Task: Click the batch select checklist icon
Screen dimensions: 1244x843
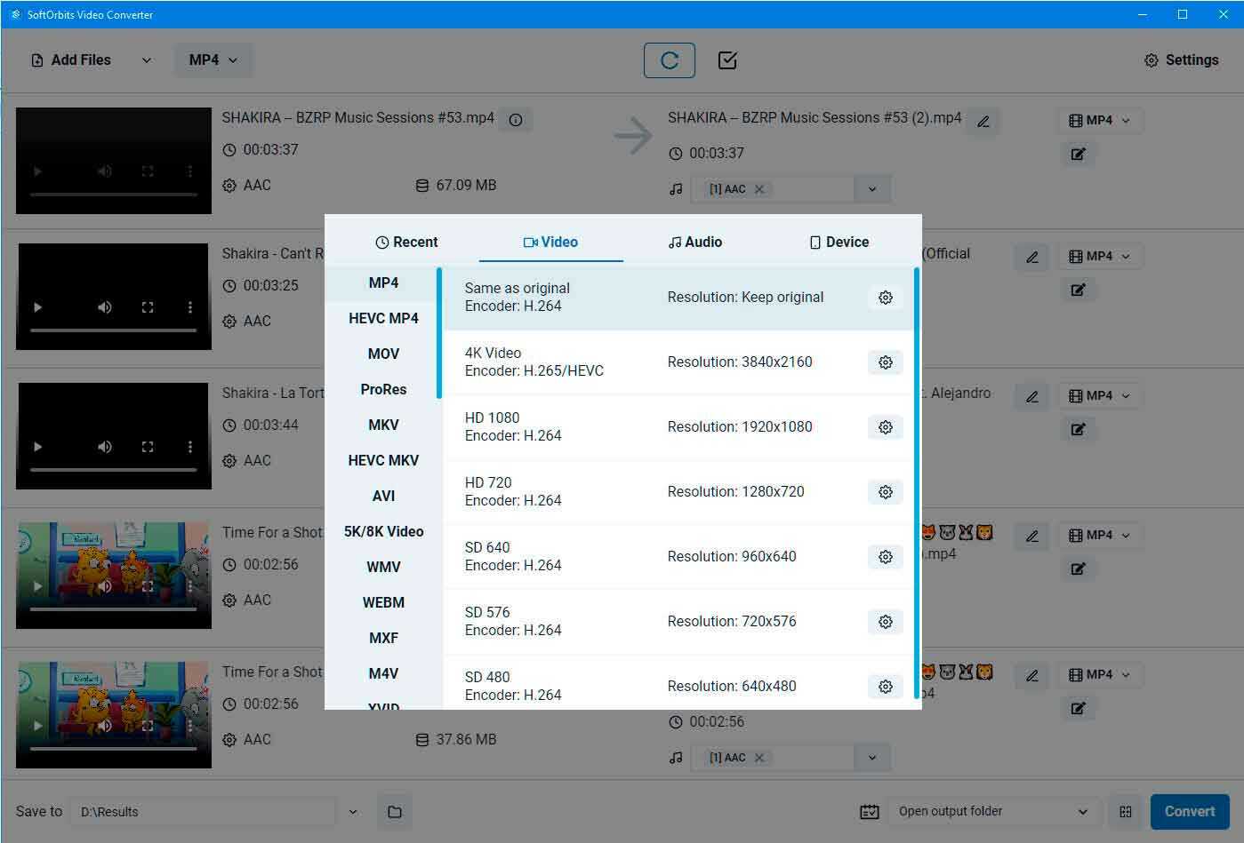Action: [727, 60]
